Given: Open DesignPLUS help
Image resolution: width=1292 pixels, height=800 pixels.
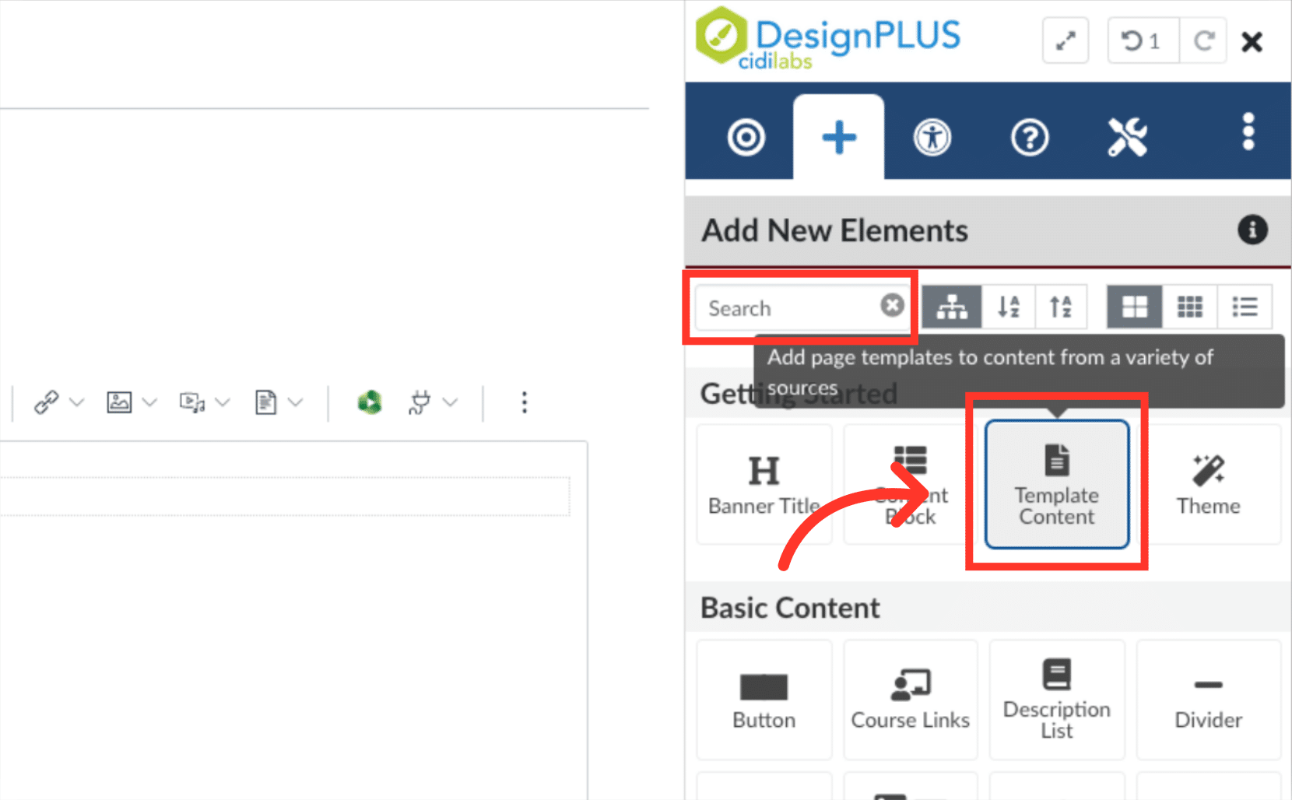Looking at the screenshot, I should 1029,136.
